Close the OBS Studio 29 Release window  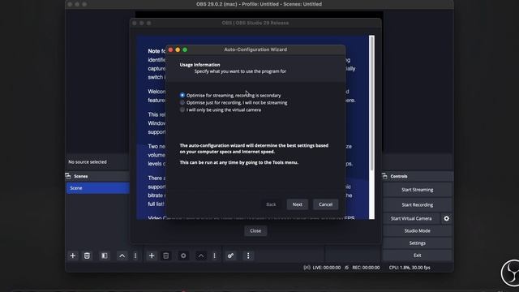[x=255, y=230]
